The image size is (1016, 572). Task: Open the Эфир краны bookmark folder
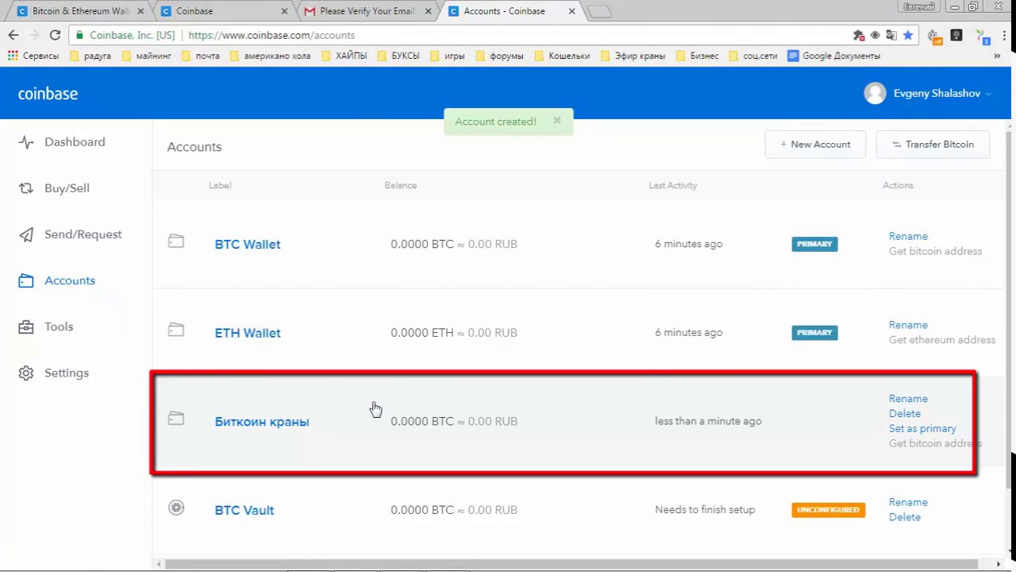tap(633, 56)
